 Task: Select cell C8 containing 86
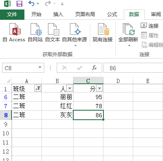click(88, 115)
